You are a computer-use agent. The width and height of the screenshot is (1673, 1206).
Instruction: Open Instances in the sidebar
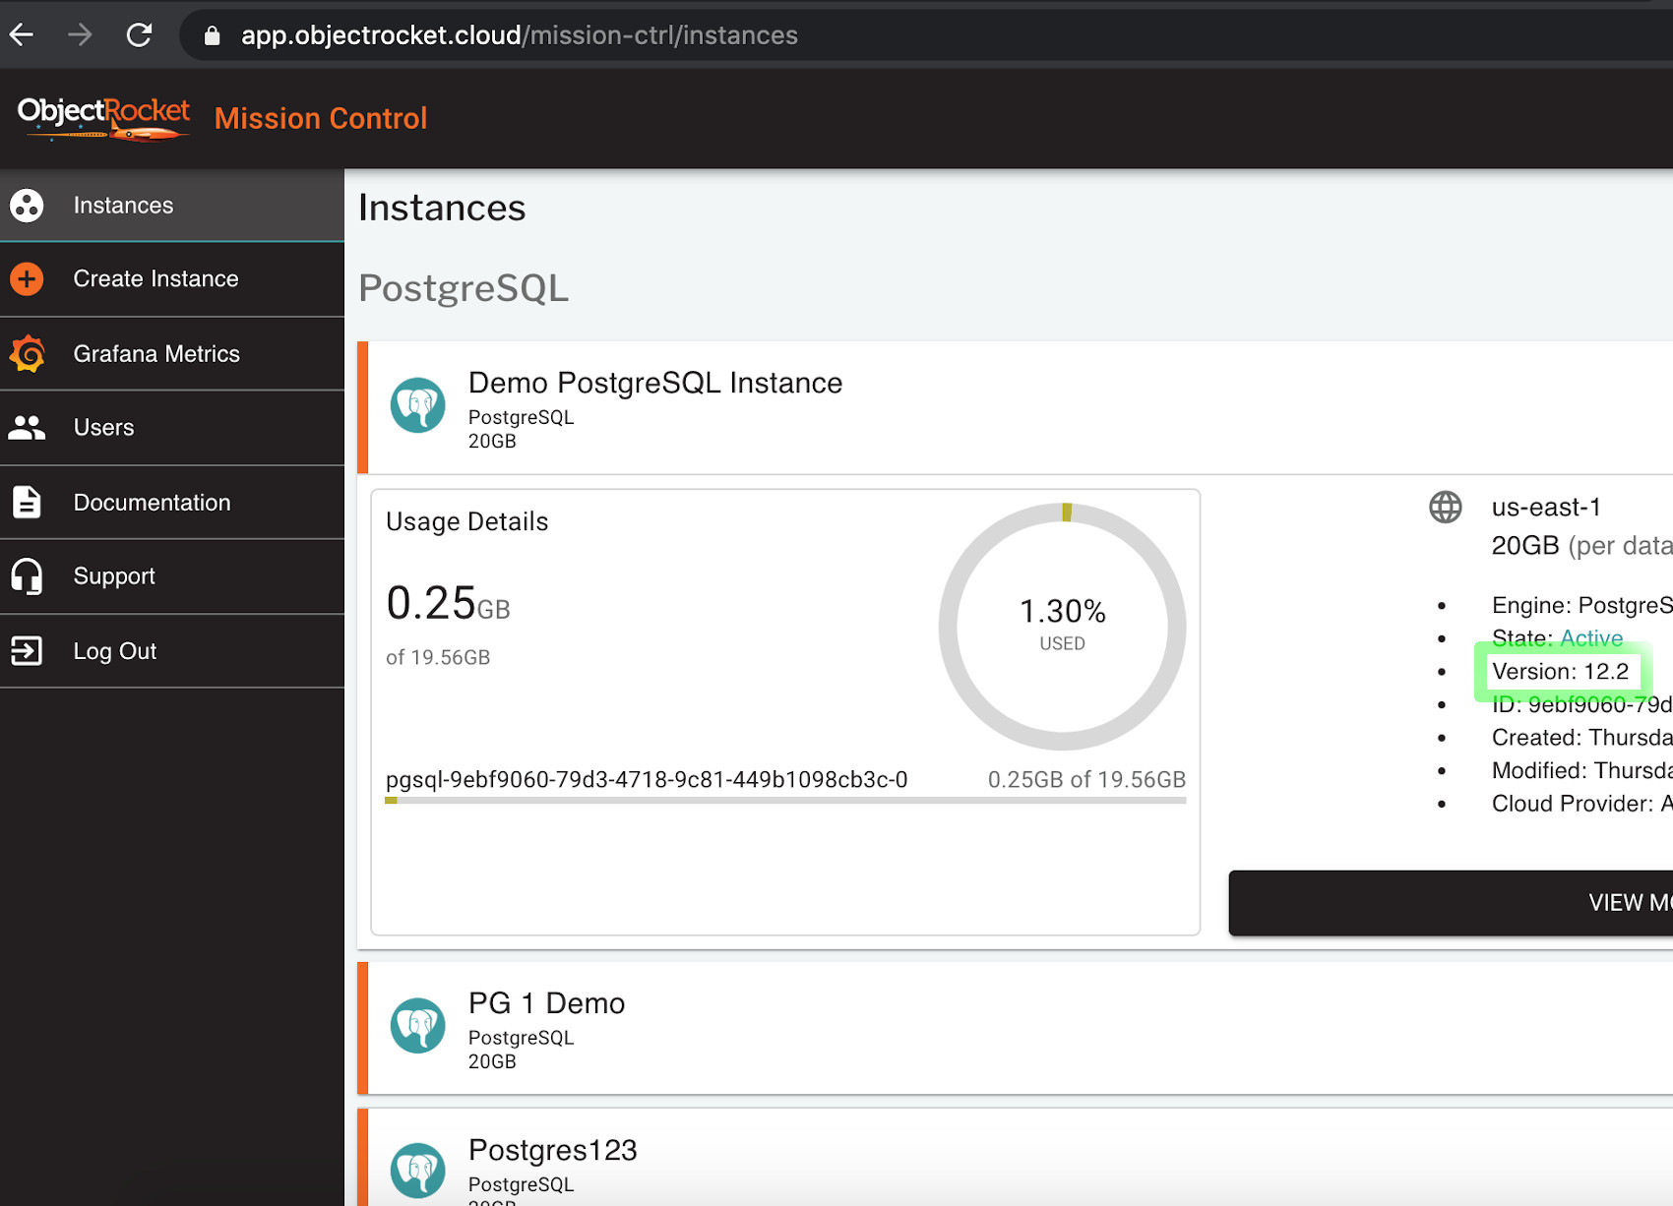pos(172,206)
